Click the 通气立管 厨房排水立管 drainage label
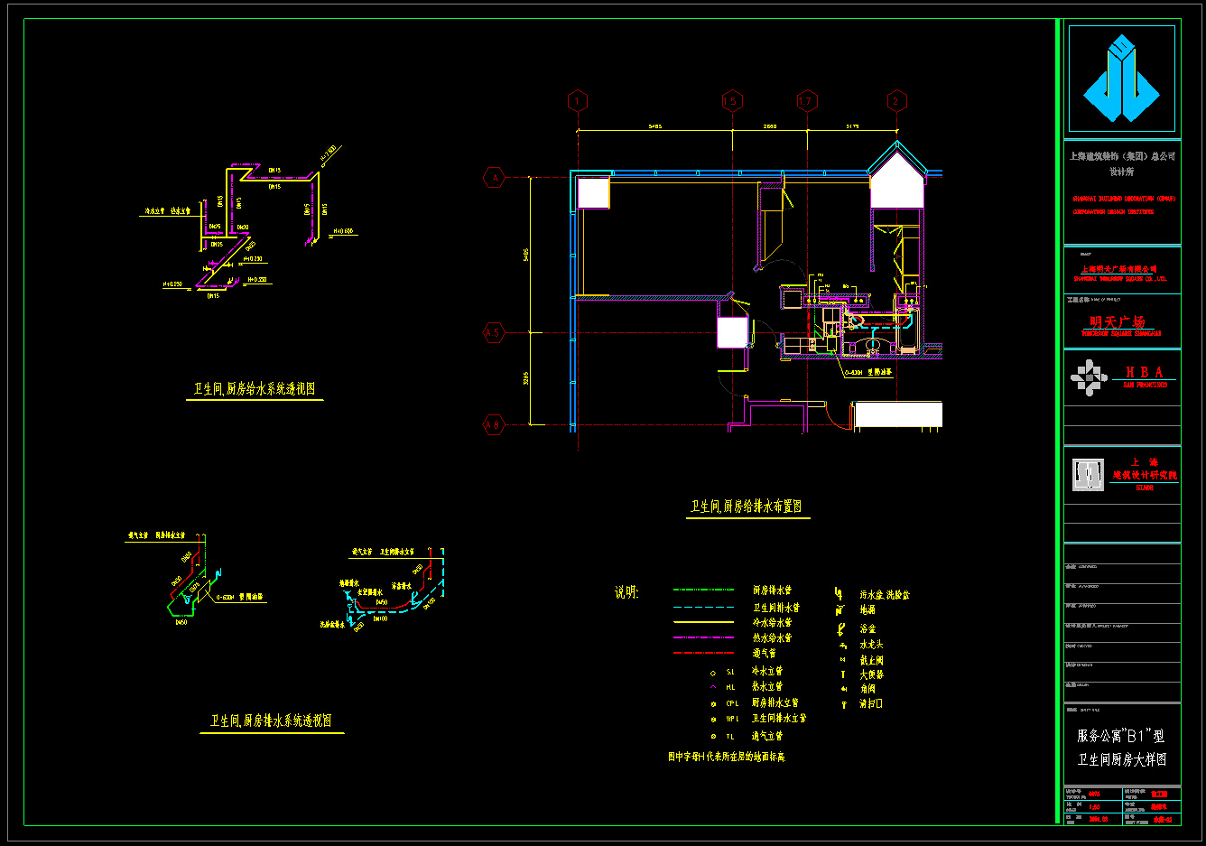1206x846 pixels. tap(157, 535)
